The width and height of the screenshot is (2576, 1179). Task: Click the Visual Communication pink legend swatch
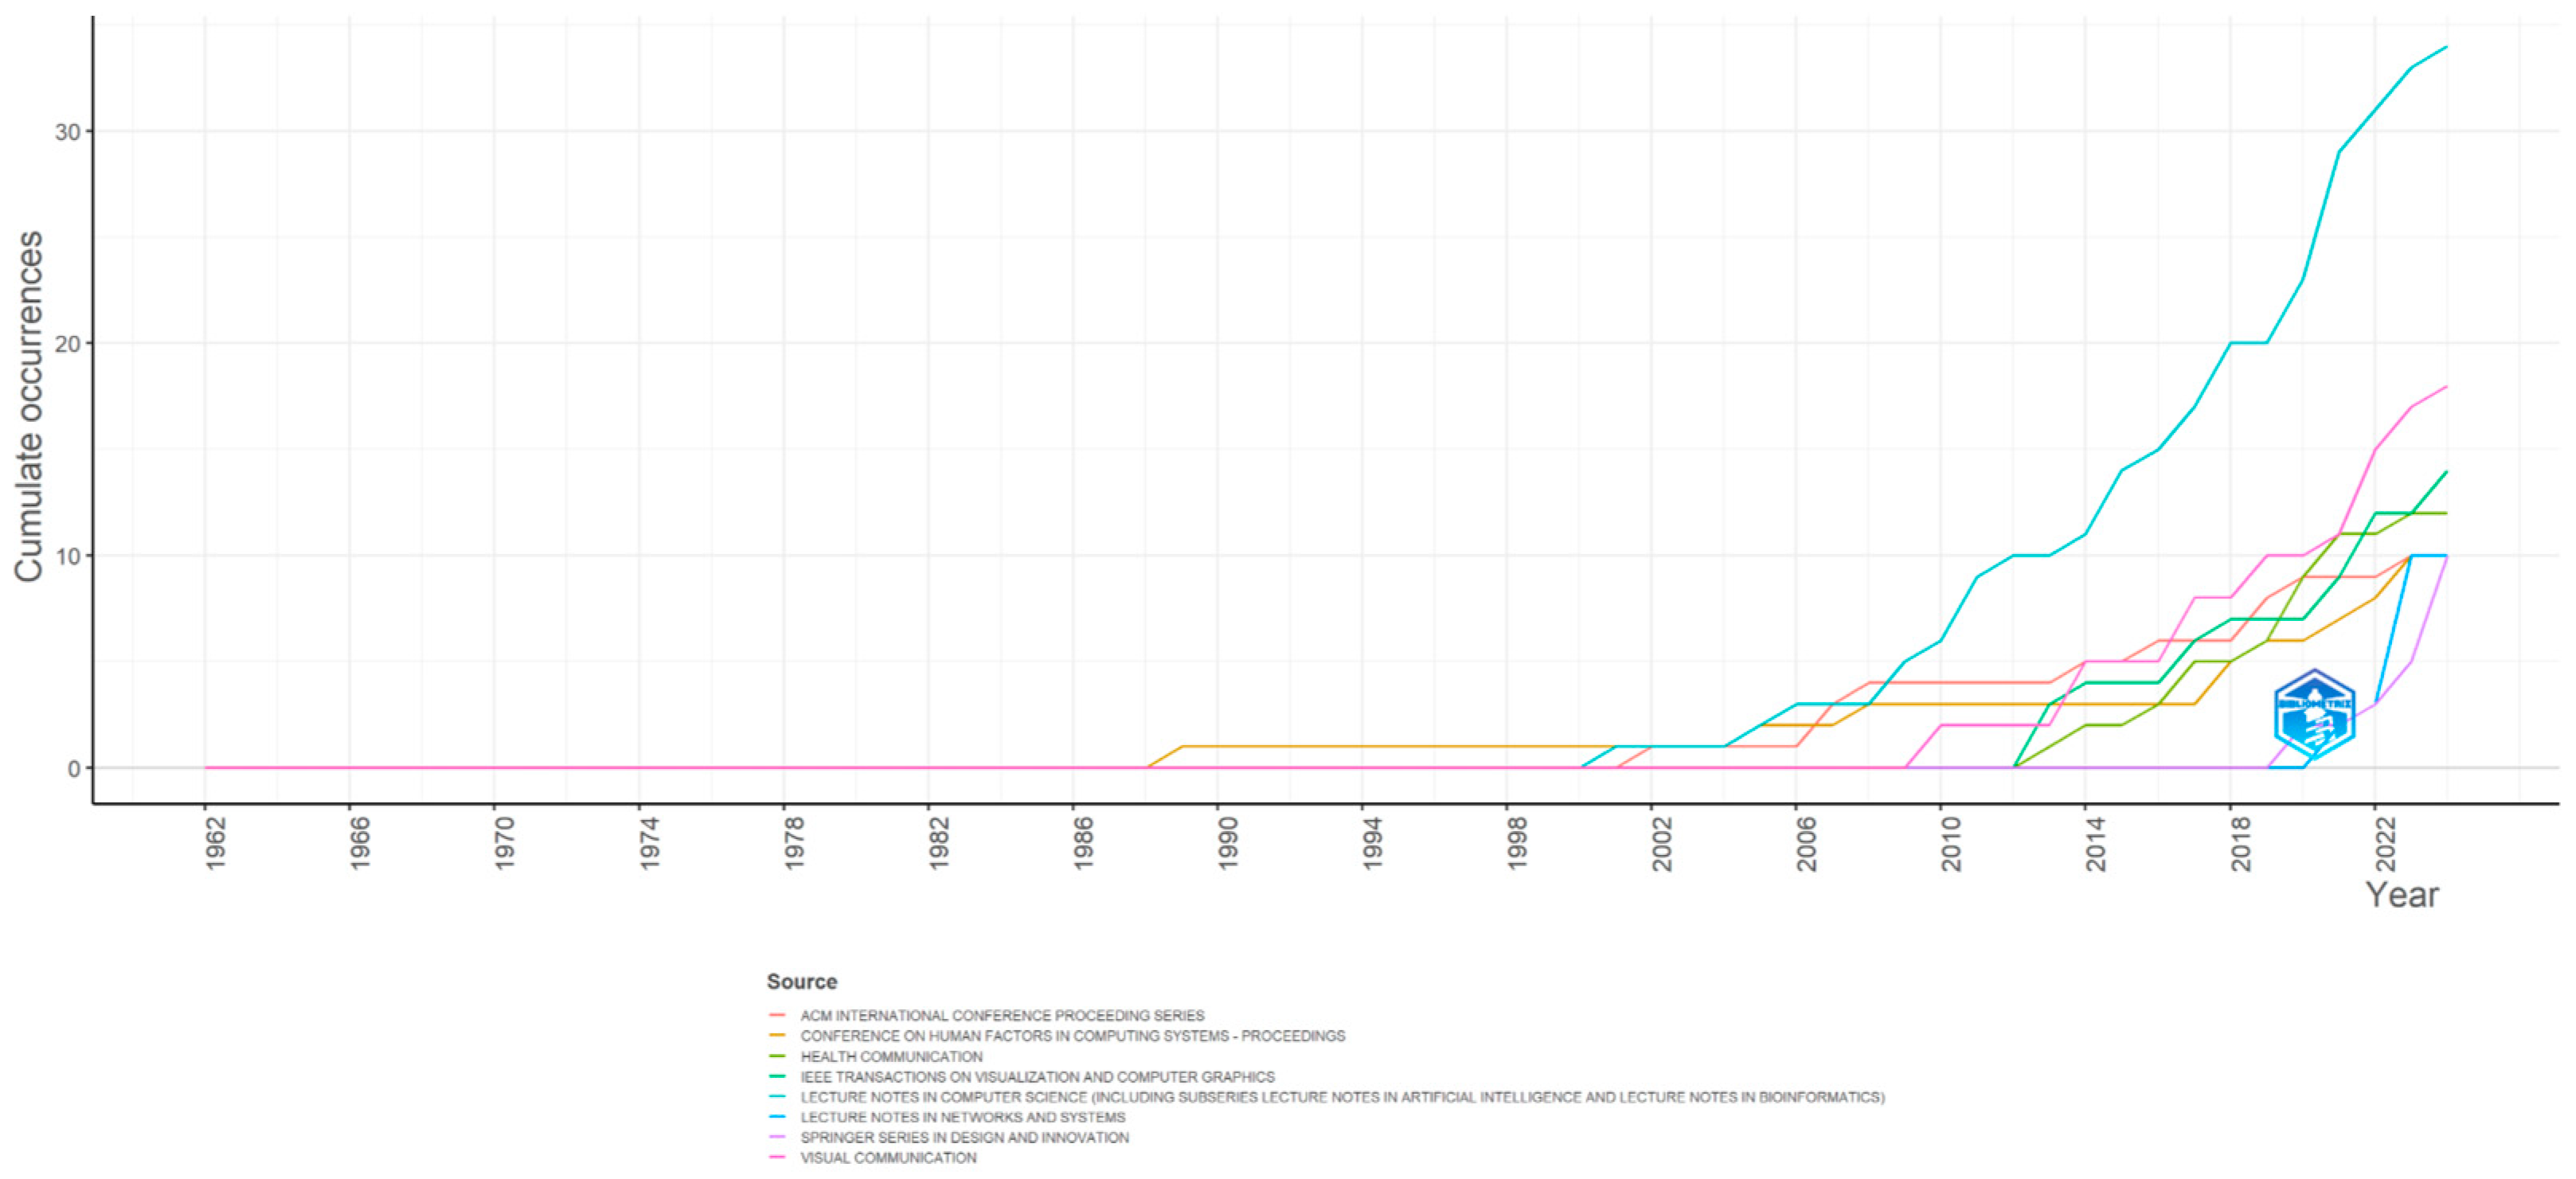click(x=777, y=1157)
